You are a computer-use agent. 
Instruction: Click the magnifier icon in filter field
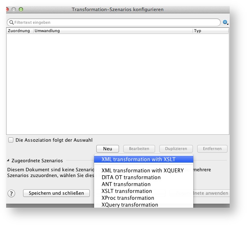tap(11, 22)
